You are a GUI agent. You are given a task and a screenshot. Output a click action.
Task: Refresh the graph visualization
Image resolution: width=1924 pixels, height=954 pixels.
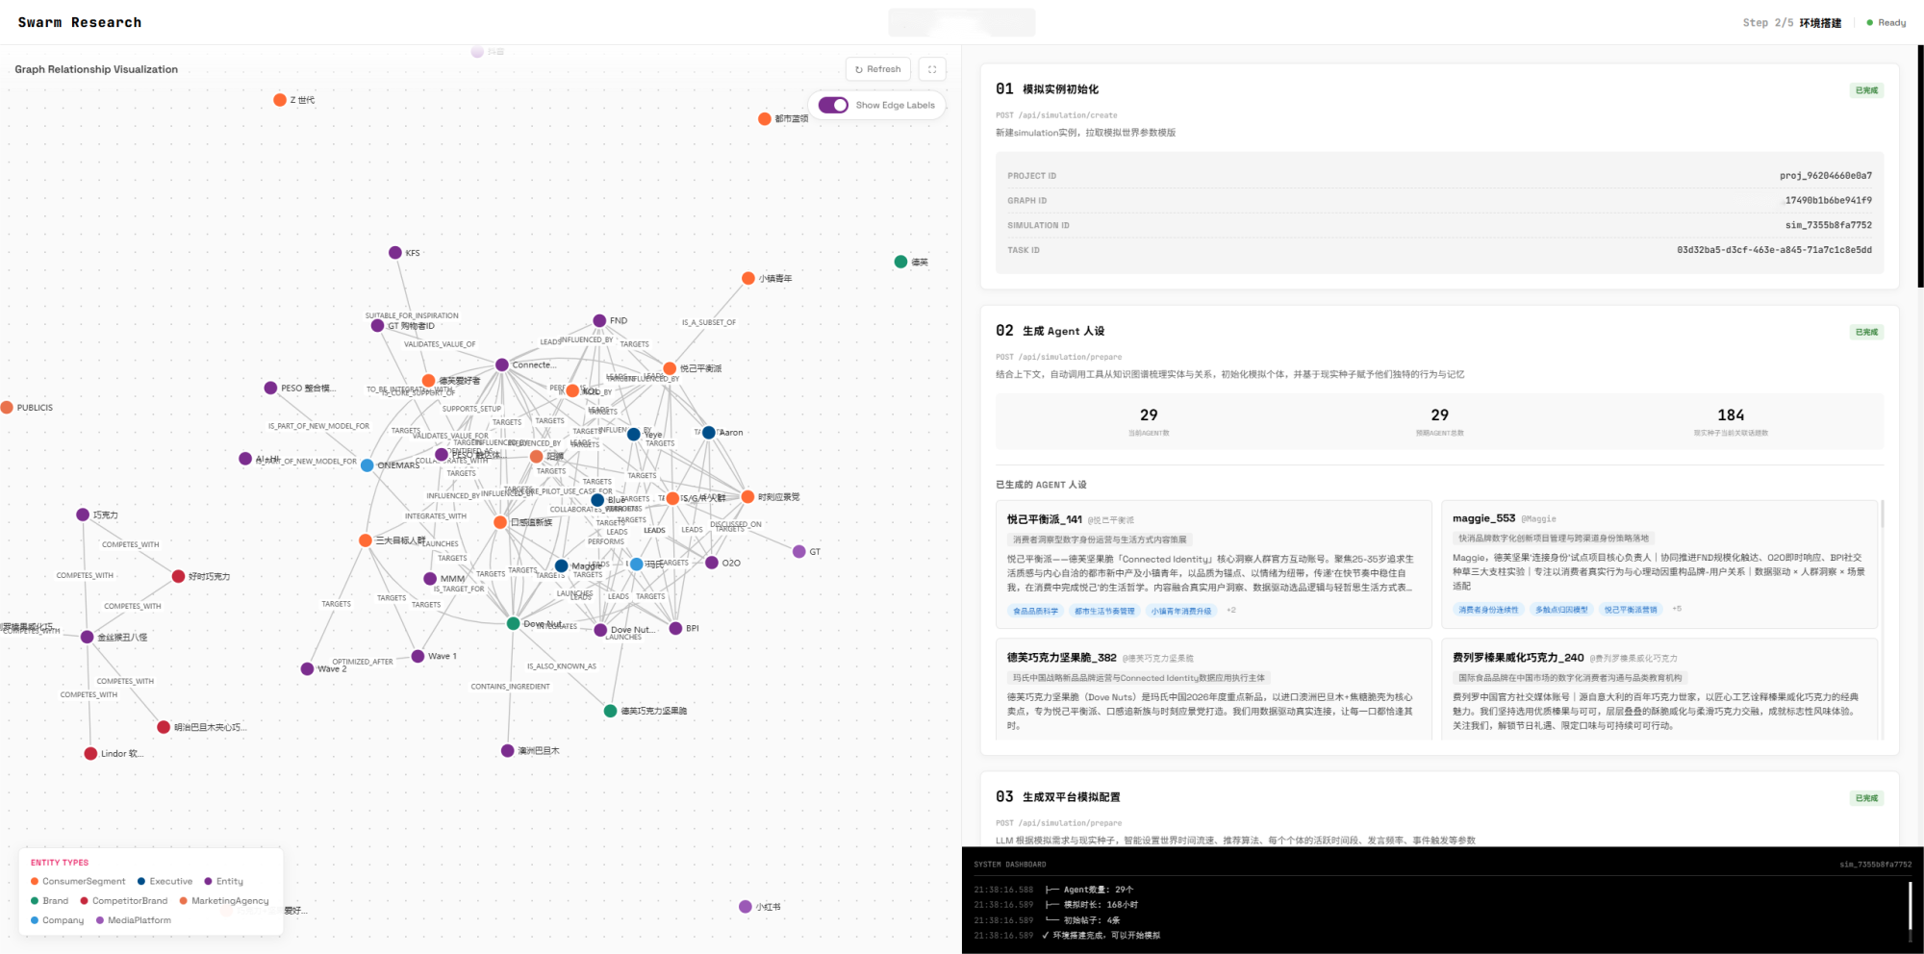pos(878,69)
